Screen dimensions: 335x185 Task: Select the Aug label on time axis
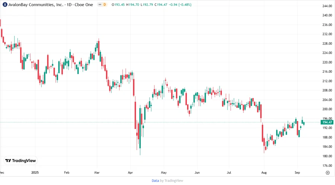tap(264, 172)
